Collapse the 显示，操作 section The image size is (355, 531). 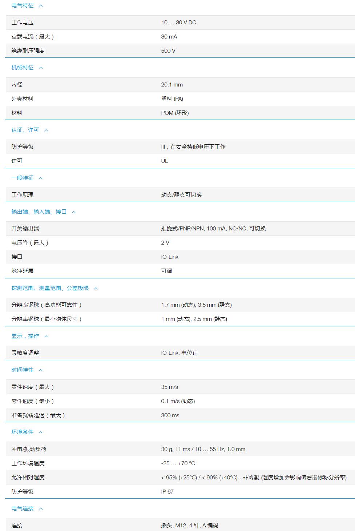coord(45,336)
